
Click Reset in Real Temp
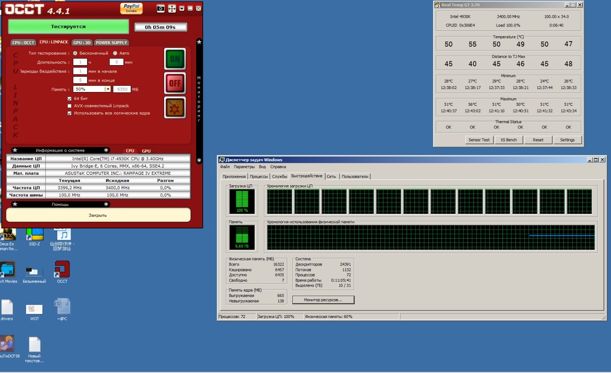pos(538,140)
